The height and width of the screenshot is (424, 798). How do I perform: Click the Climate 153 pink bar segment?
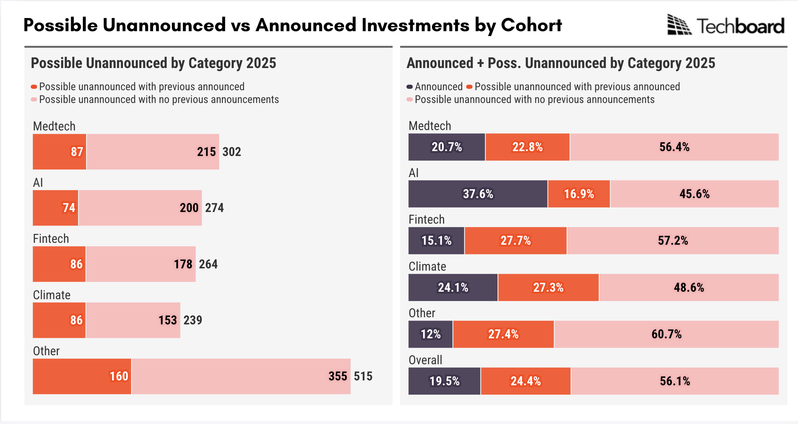133,320
